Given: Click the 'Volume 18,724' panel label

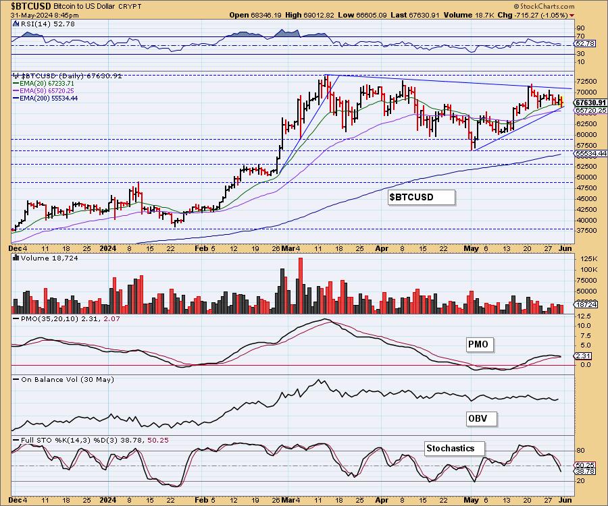Looking at the screenshot, I should [49, 258].
